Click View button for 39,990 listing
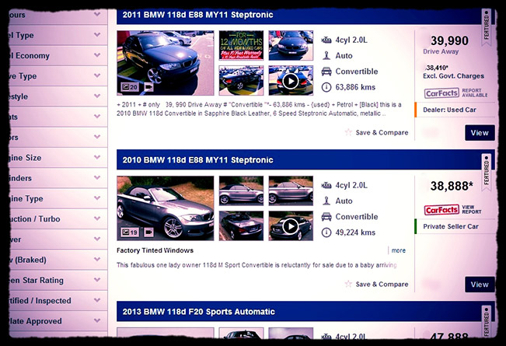Viewport: 506px width, 346px height. tap(480, 133)
